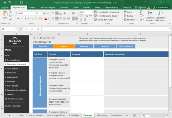Toggle Merge and Center button
Image resolution: width=172 pixels, height=118 pixels.
click(74, 18)
